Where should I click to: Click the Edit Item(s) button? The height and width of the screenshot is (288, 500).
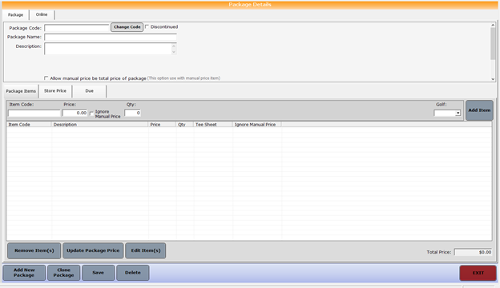(145, 250)
